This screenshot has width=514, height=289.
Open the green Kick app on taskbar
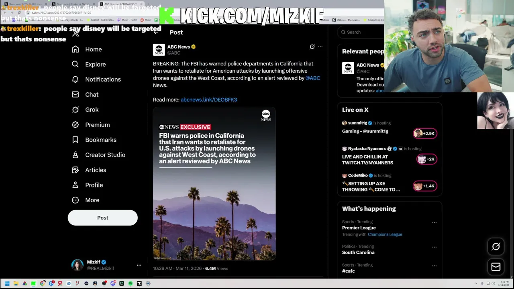[x=33, y=283]
